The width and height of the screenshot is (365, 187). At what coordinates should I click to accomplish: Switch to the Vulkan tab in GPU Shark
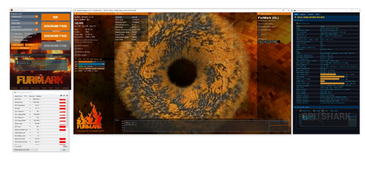310,14
